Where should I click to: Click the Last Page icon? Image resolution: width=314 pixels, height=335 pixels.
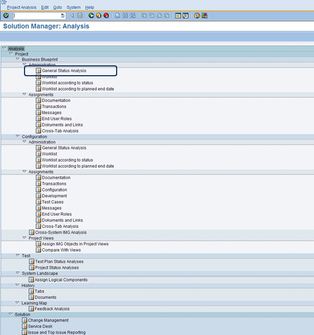tap(166, 15)
